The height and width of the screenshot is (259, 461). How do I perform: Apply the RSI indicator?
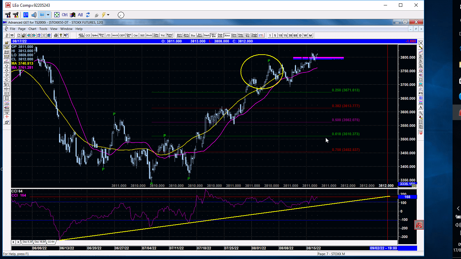(x=142, y=35)
